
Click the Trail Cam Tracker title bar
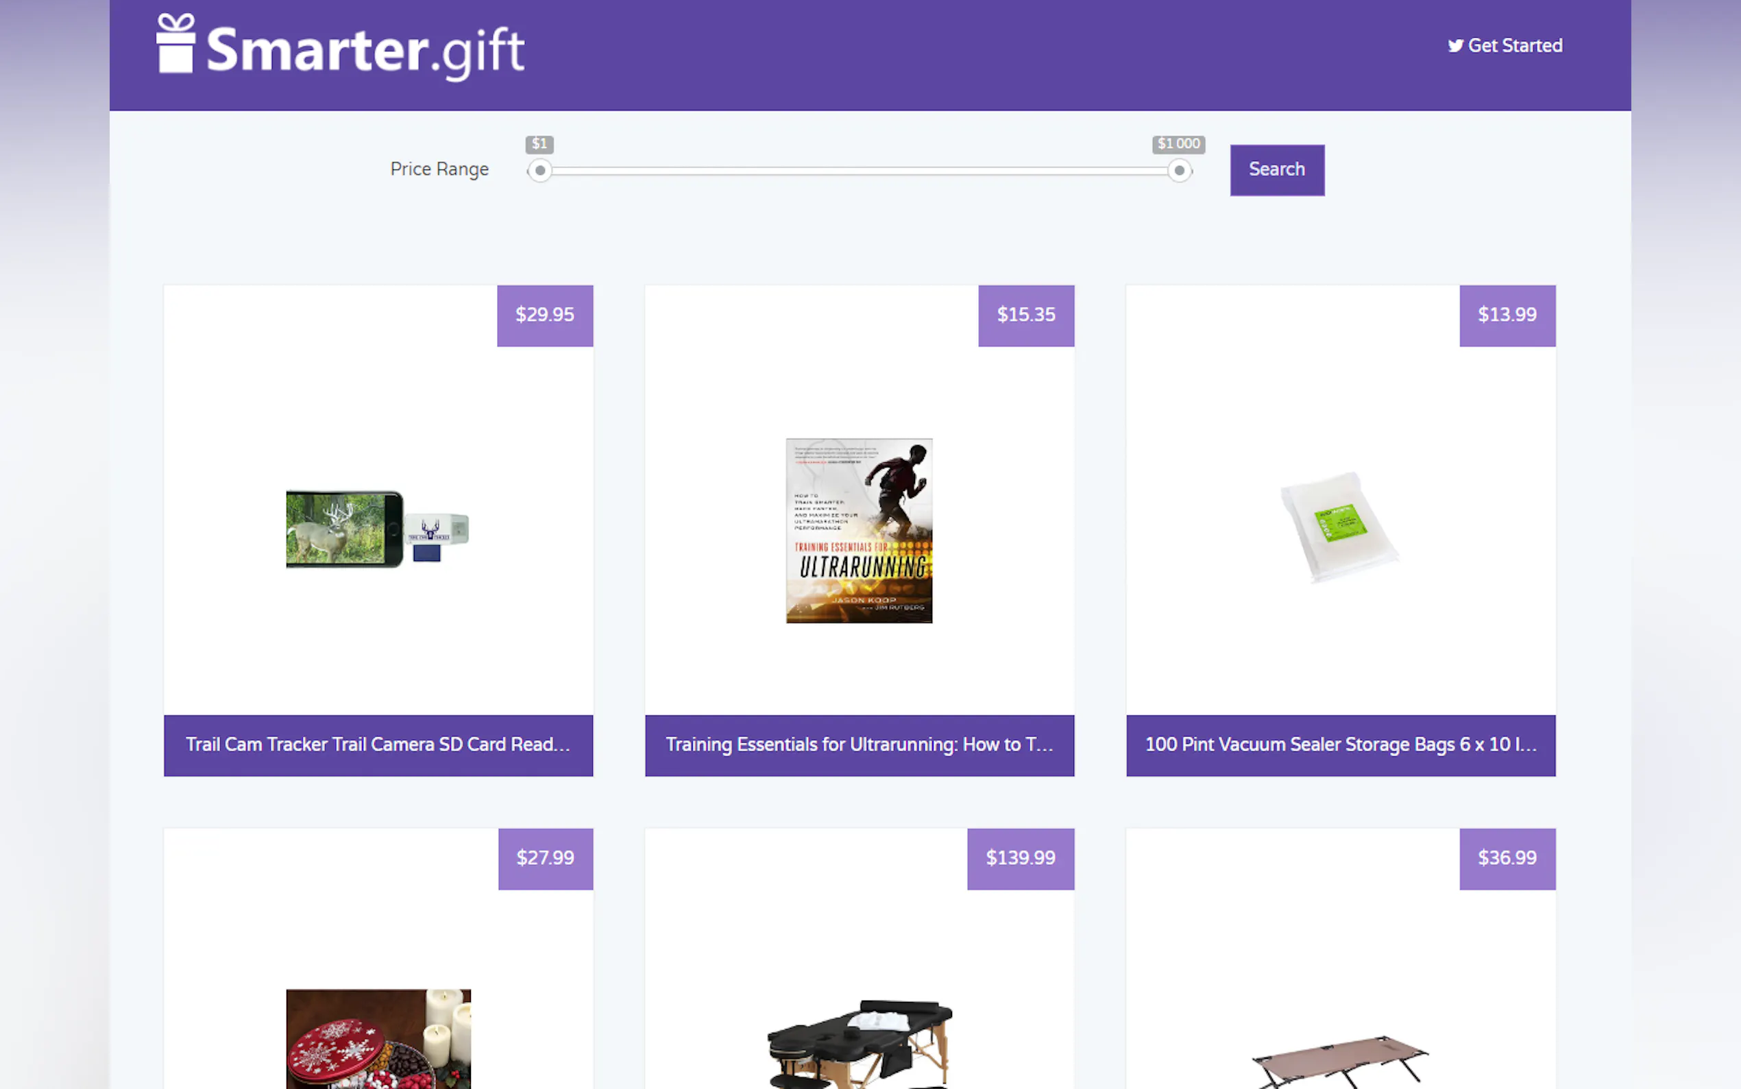click(x=378, y=745)
